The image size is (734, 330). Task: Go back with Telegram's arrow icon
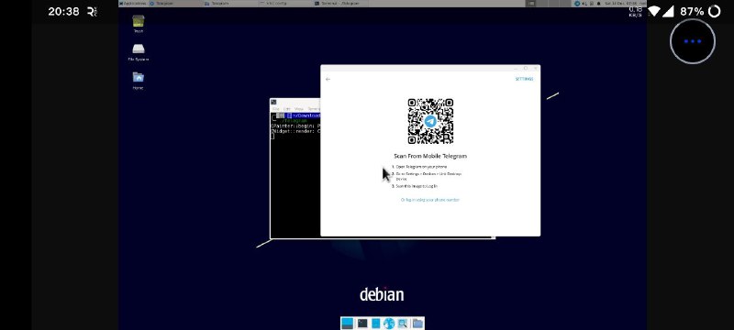tap(328, 79)
